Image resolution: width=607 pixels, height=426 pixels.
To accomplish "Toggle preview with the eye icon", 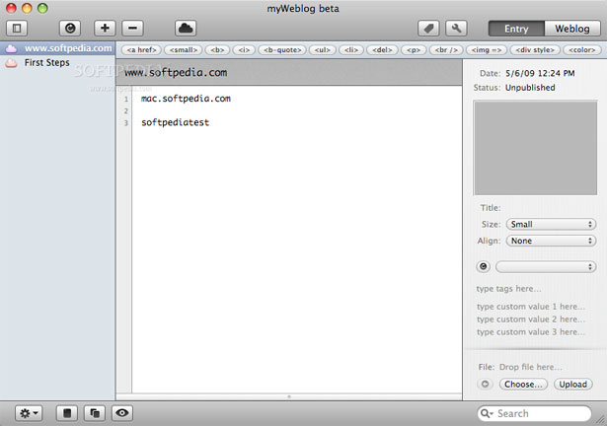I will point(122,413).
